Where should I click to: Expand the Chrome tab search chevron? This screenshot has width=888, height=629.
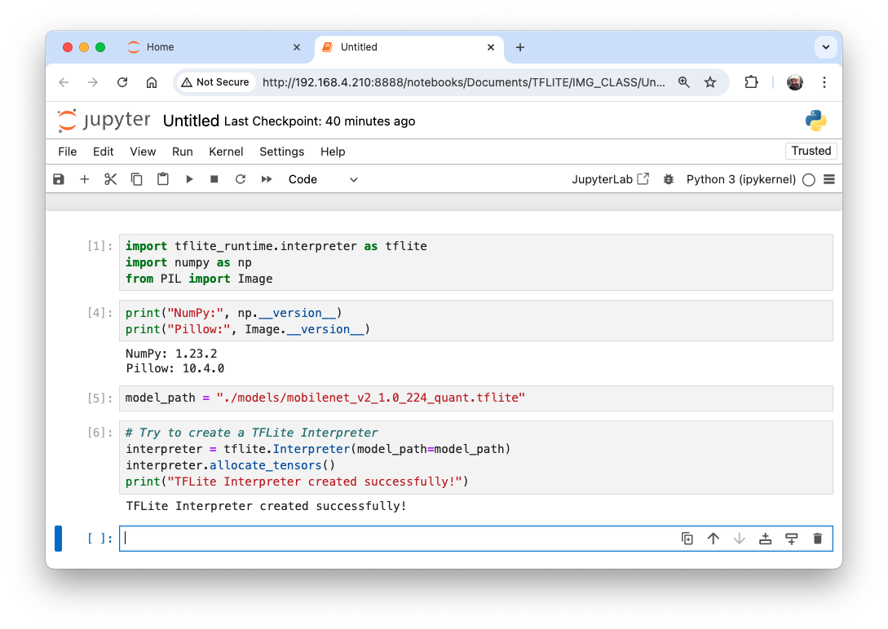tap(826, 47)
